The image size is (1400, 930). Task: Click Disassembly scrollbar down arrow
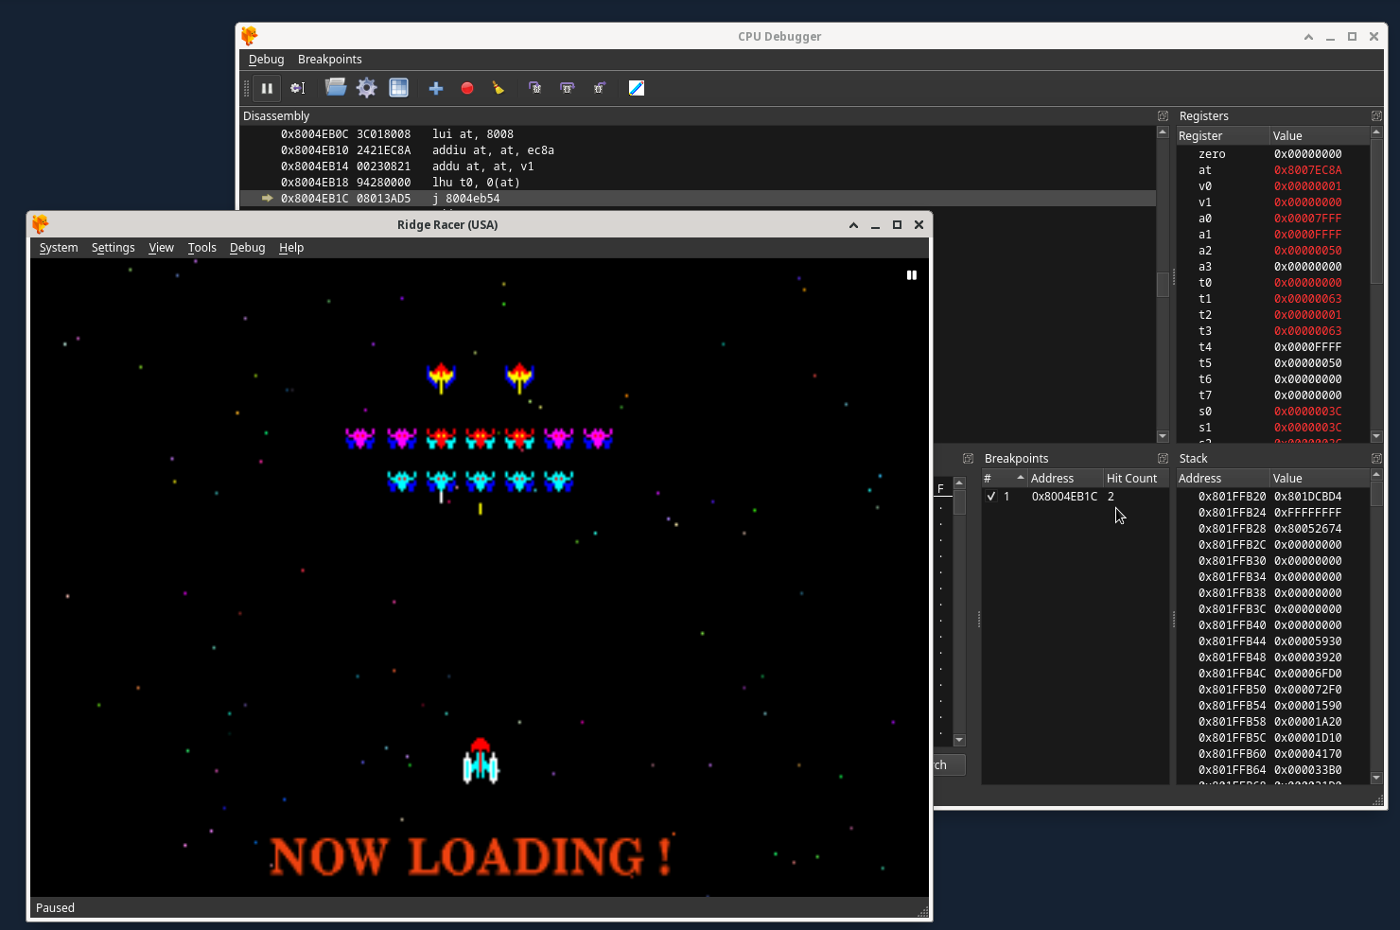tap(1163, 436)
